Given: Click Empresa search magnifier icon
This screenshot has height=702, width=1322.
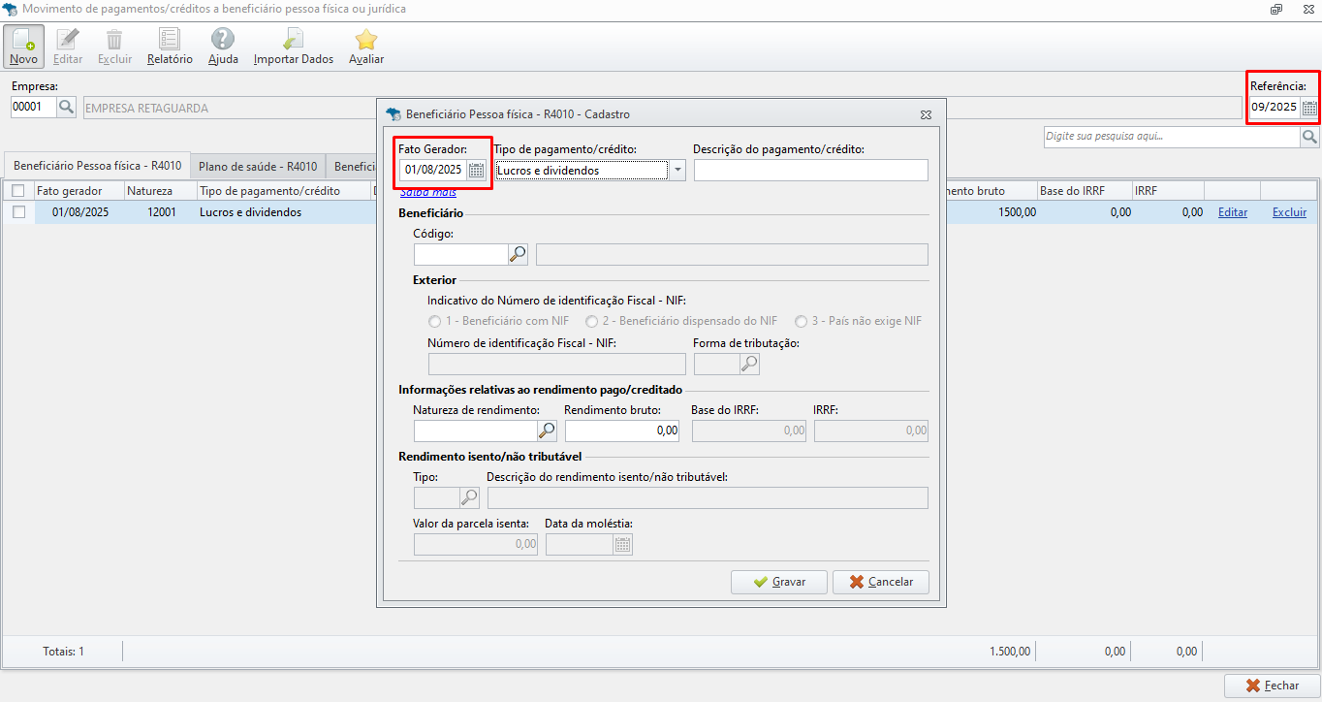Looking at the screenshot, I should [x=66, y=108].
